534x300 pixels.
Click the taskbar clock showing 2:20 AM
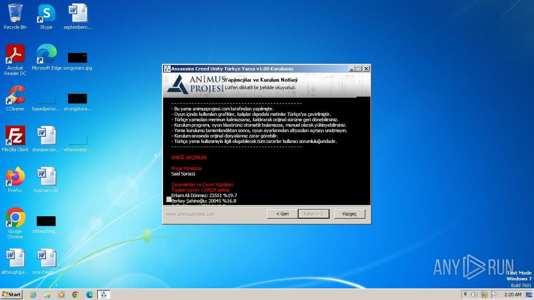(x=513, y=295)
